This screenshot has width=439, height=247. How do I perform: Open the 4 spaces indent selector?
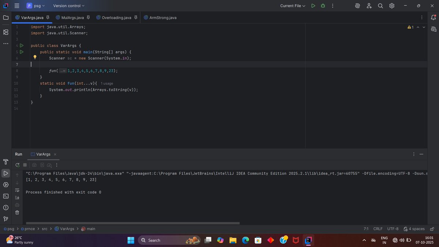coord(414,229)
